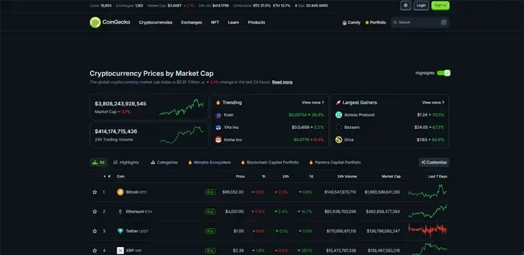The width and height of the screenshot is (524, 255).
Task: Click Buy button for Bitcoin
Action: [x=210, y=192]
